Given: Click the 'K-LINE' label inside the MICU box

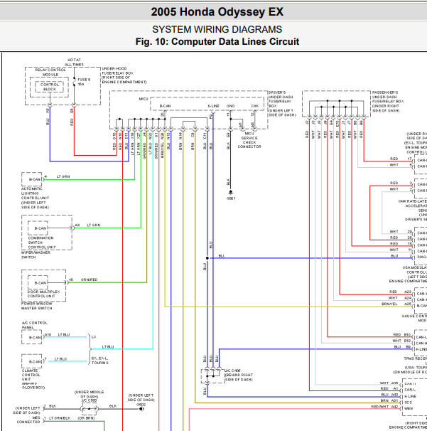Looking at the screenshot, I should pos(214,106).
